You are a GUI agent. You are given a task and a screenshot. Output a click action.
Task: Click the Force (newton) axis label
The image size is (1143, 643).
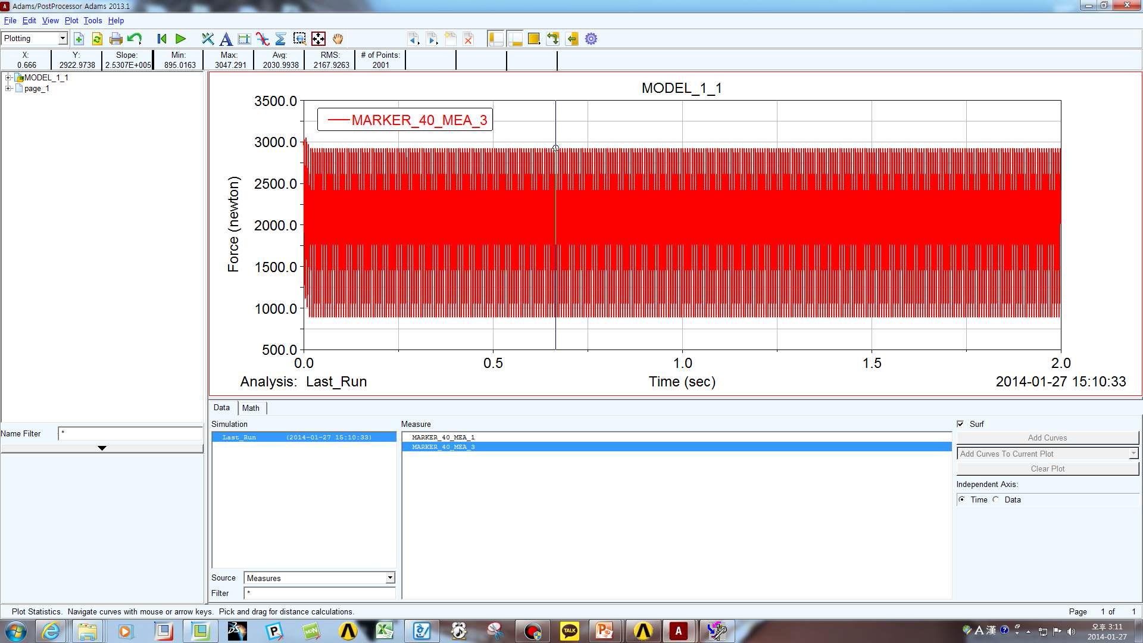[233, 224]
